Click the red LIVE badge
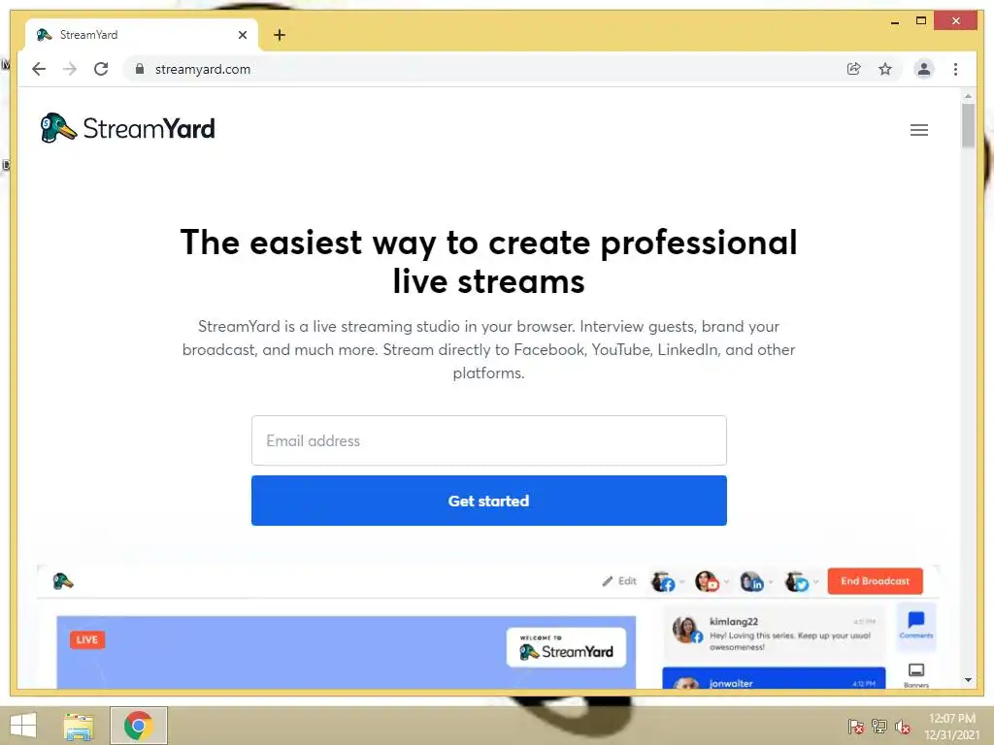 (86, 640)
